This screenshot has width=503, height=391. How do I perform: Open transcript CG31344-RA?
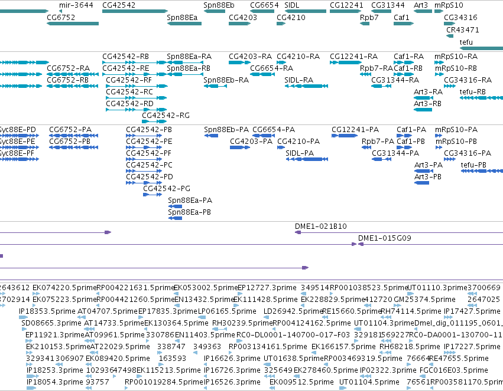click(381, 86)
